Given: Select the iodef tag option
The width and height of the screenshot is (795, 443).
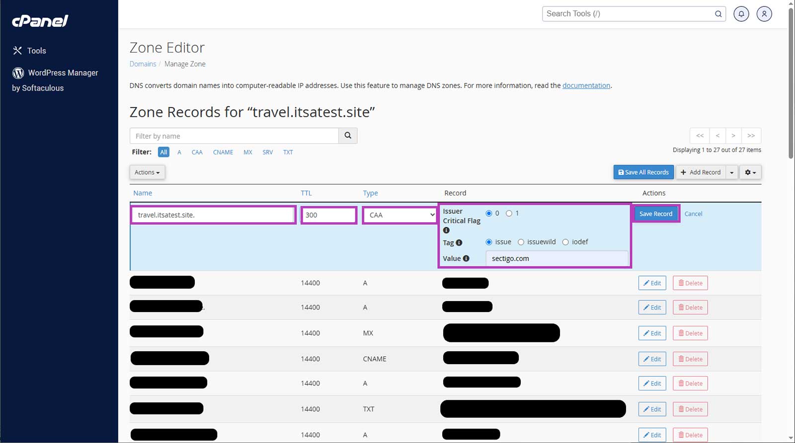Looking at the screenshot, I should pyautogui.click(x=565, y=242).
